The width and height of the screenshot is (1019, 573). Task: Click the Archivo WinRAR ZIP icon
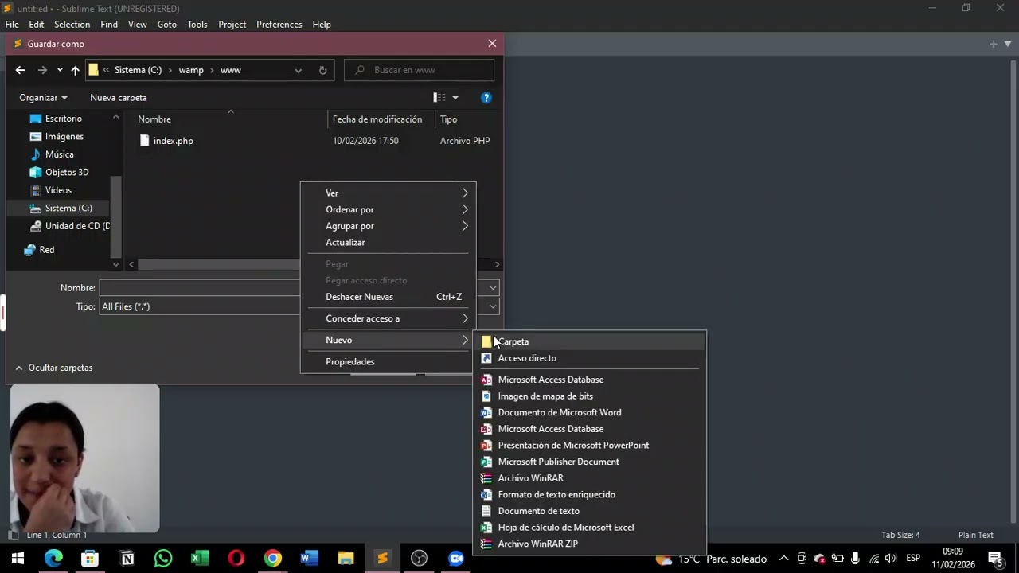point(486,544)
